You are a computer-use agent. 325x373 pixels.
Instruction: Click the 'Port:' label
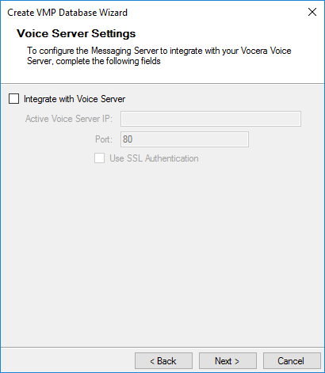pos(104,139)
